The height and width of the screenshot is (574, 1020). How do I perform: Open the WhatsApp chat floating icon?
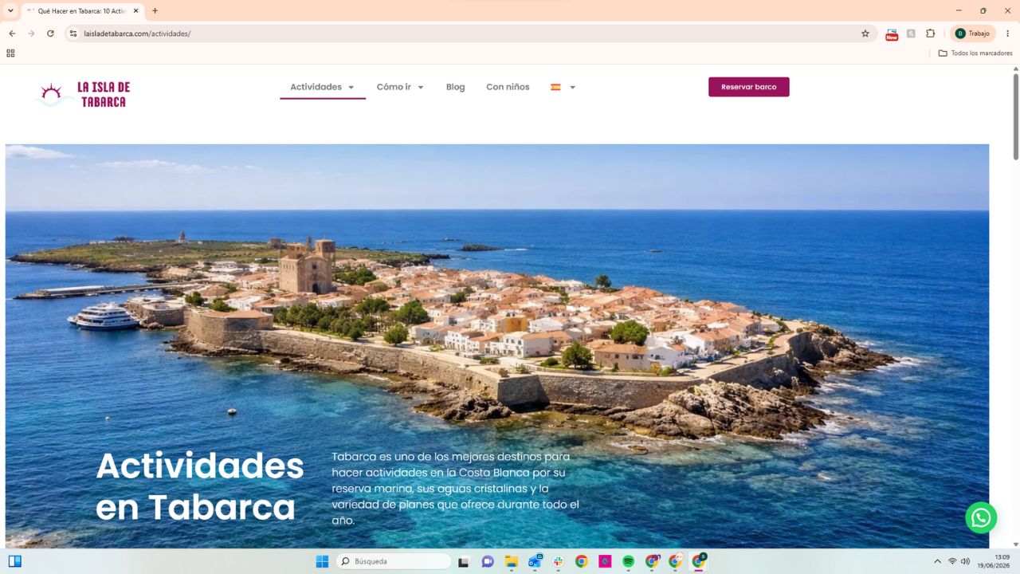point(981,517)
